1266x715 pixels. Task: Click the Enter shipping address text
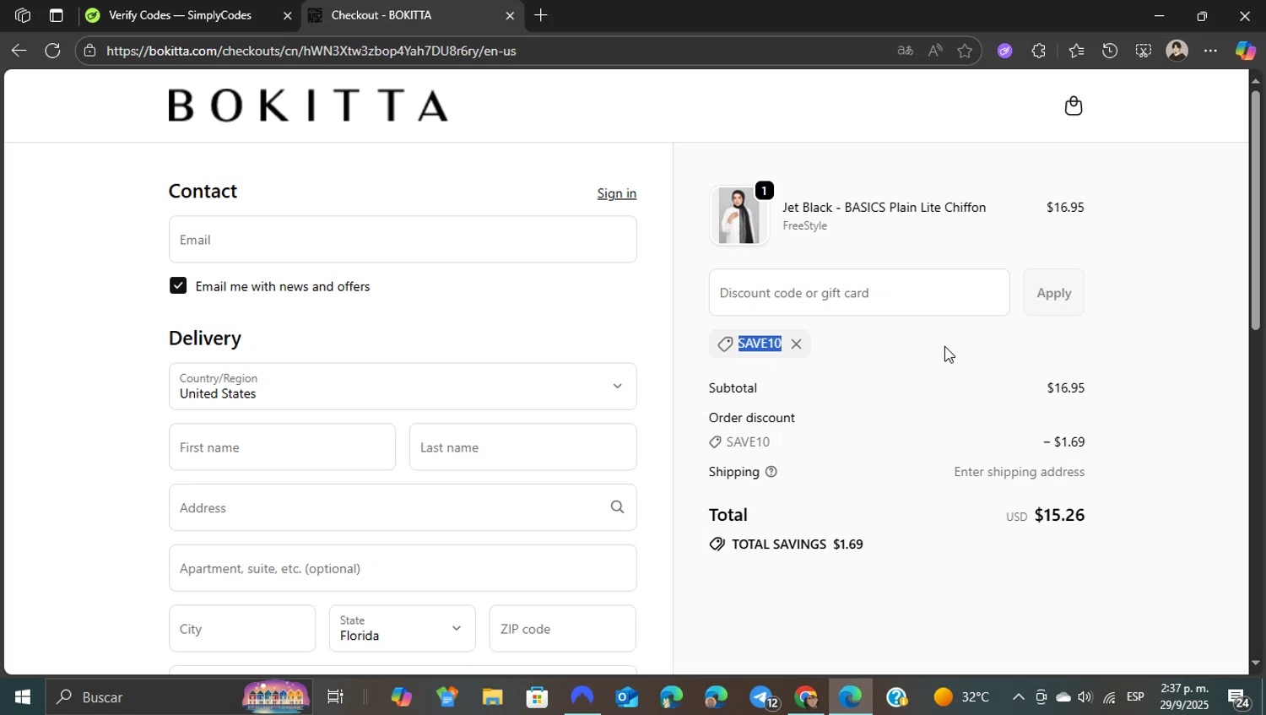[x=1019, y=472]
